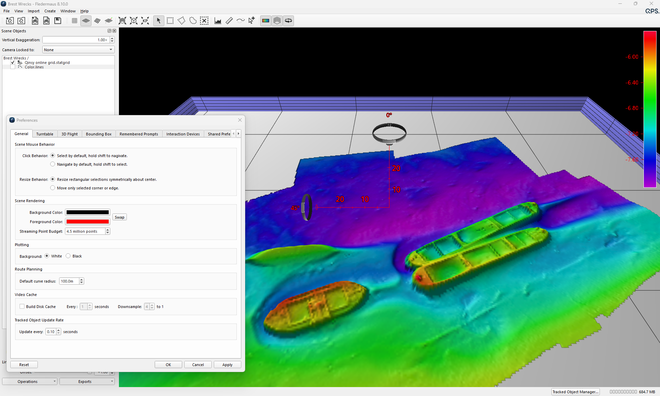Choose 'Move only selected corner or edge'
The width and height of the screenshot is (660, 396).
pos(53,188)
